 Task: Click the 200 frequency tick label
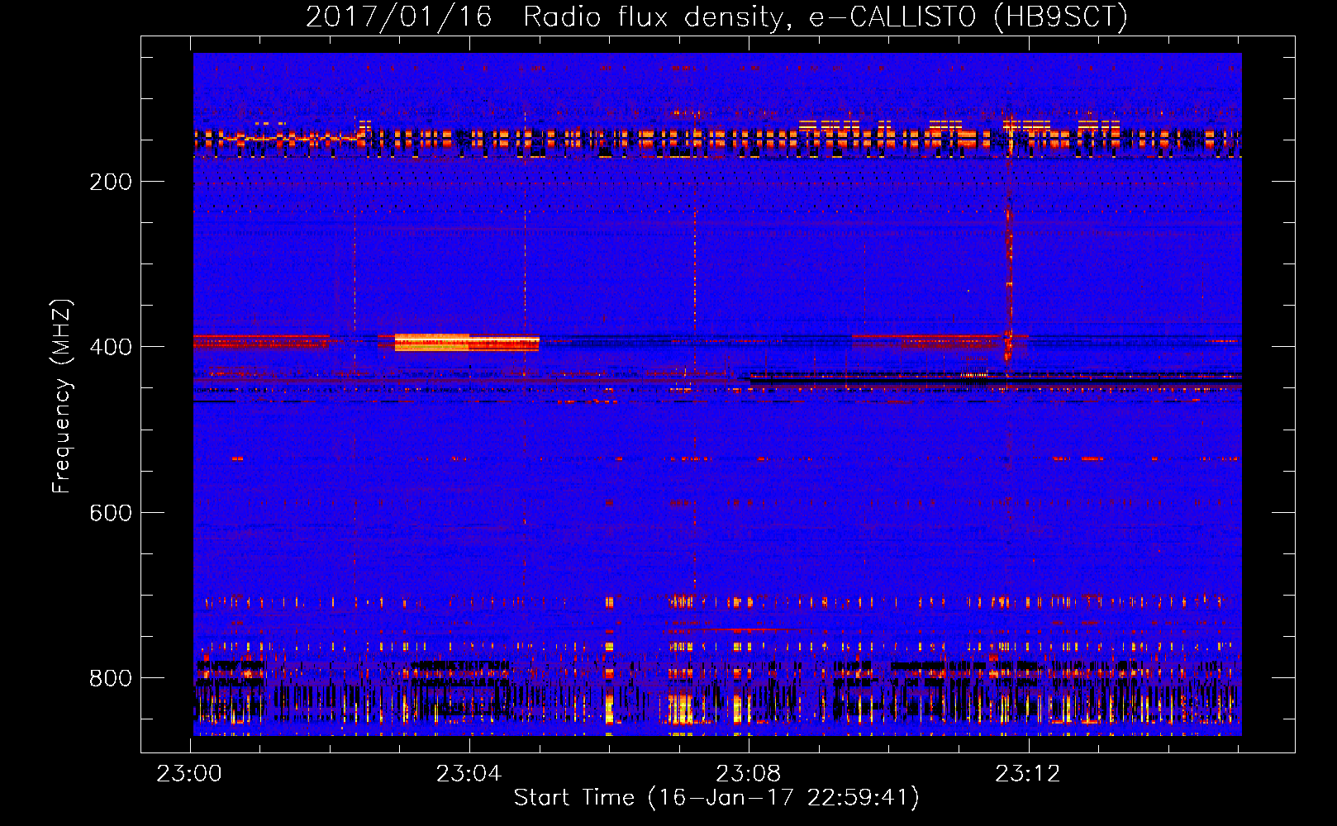[x=111, y=182]
